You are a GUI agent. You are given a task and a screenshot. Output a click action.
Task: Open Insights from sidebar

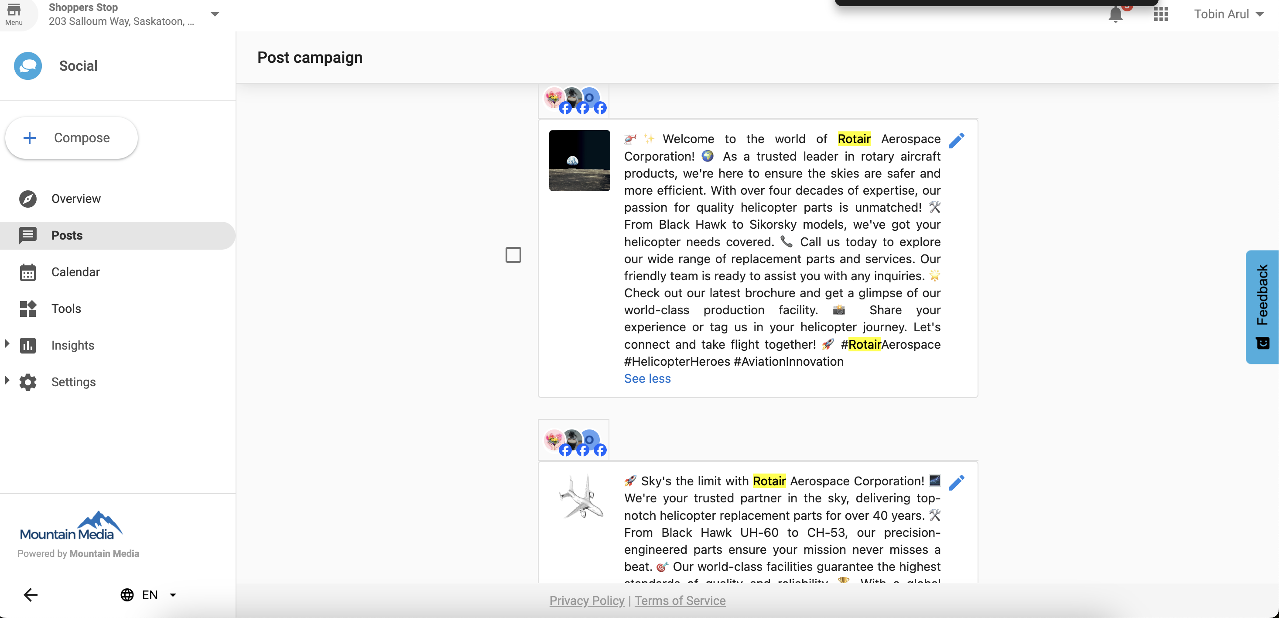118,345
